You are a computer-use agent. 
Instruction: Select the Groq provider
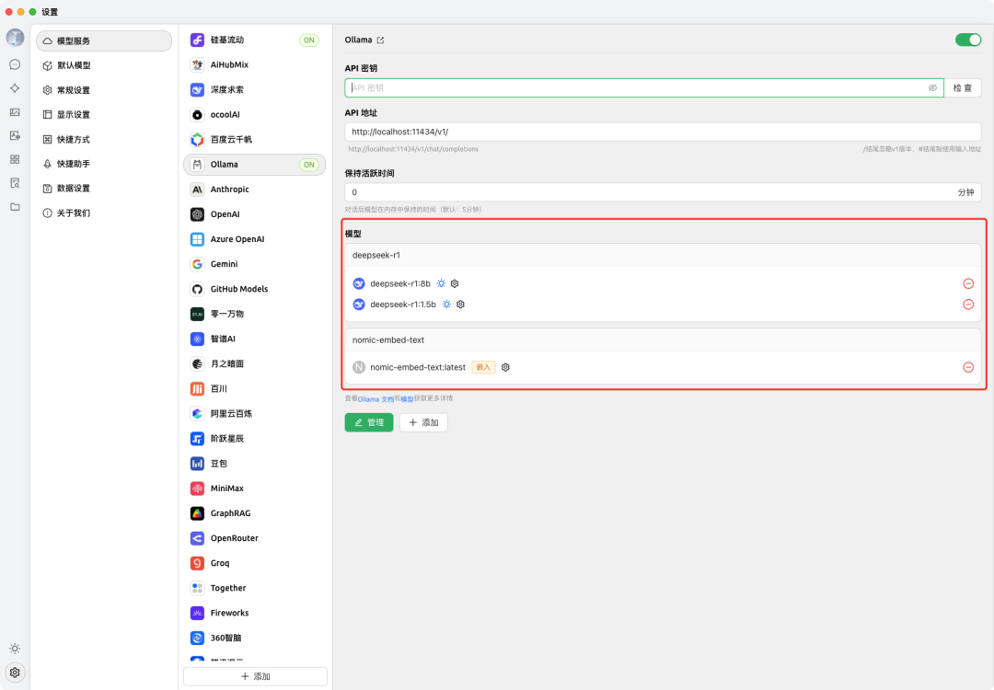254,563
